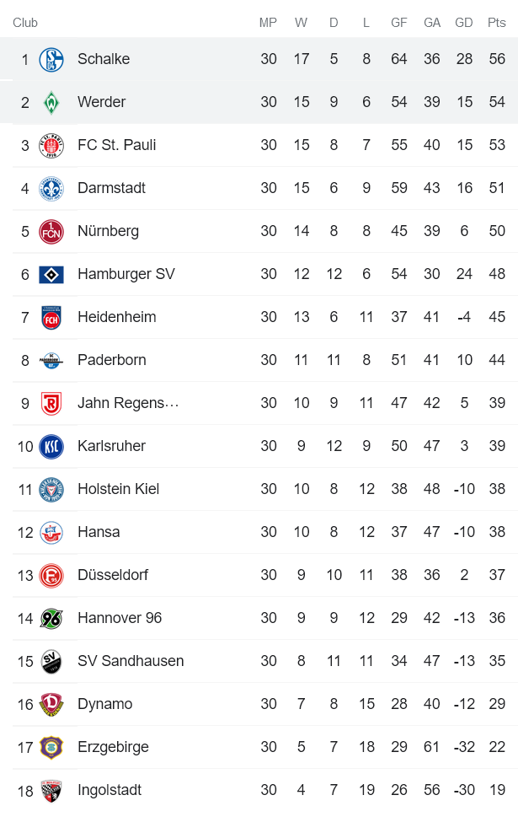
Task: Click the Hamburger SV diamond logo
Action: 51,274
